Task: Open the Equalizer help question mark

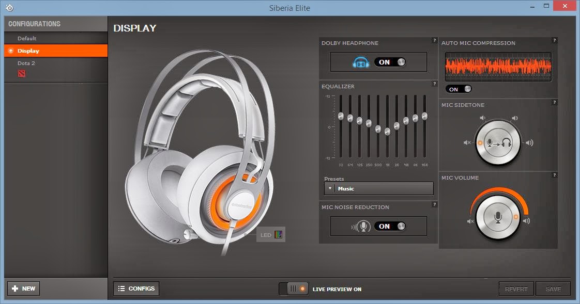Action: 434,82
